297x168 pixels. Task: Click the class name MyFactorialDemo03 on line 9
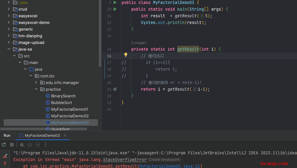[173, 2]
